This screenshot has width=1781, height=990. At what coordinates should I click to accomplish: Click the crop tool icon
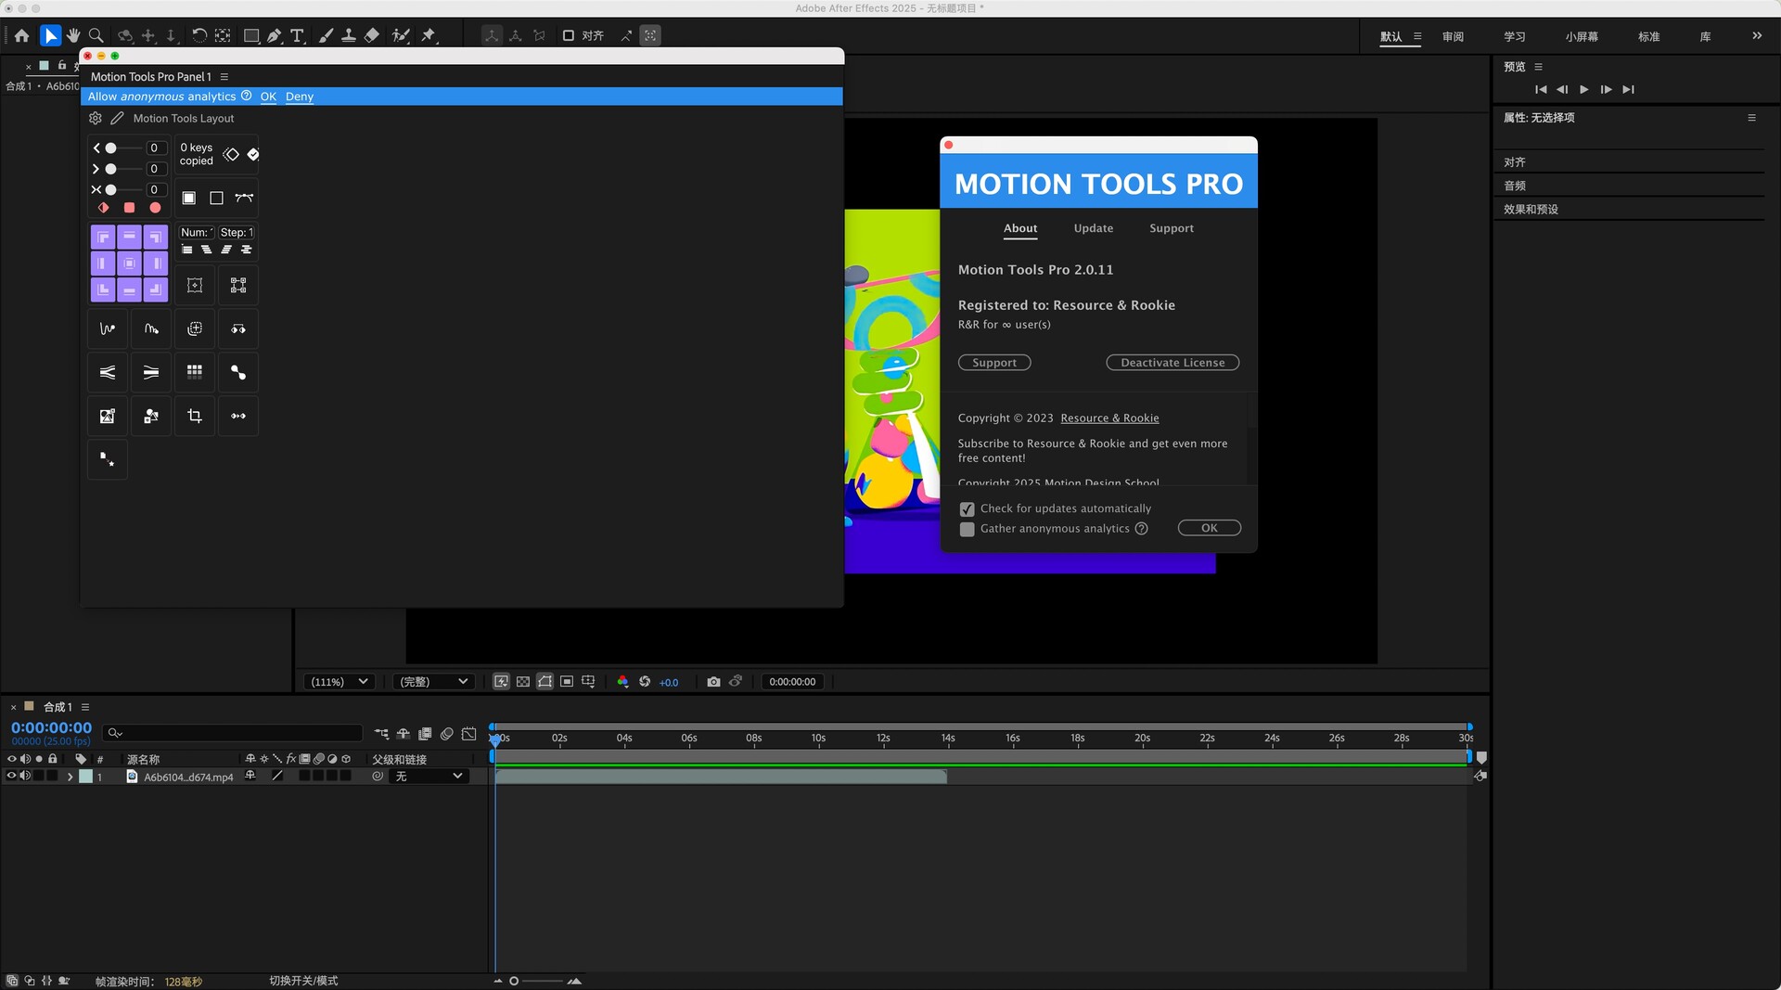point(195,416)
